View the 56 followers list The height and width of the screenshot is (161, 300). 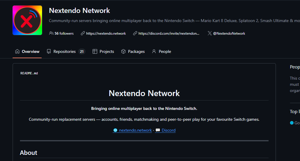64,33
